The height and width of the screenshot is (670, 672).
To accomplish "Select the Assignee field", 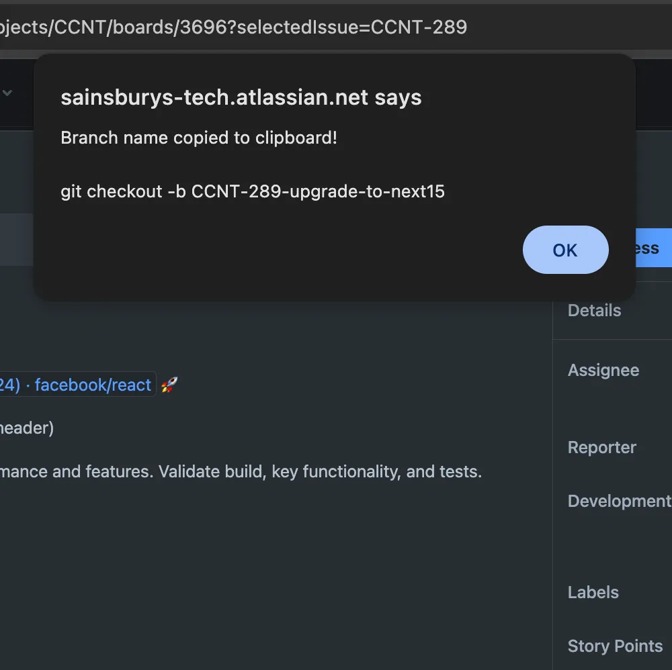I will tap(603, 370).
